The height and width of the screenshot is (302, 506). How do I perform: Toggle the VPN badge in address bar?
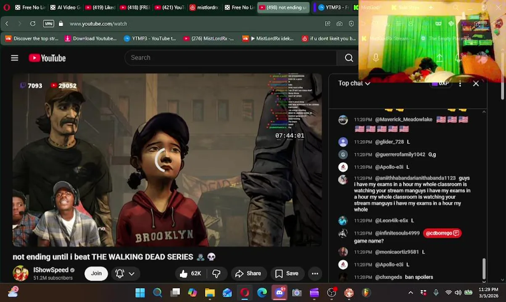(49, 24)
